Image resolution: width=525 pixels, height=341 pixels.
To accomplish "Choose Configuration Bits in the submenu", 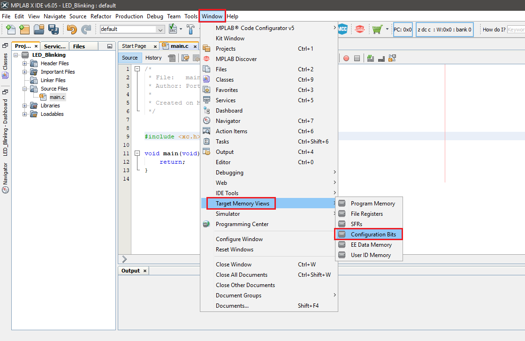I will point(369,234).
